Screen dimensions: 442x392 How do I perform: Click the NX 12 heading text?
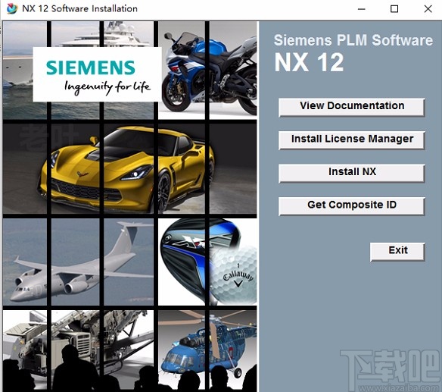point(309,62)
